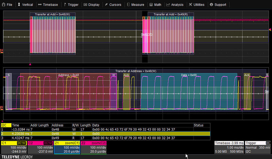
Task: Click the trash icon beside File
Action: [3, 4]
